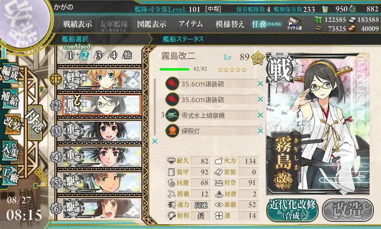Viewport: 381px width, 229px height.
Task: Open the 編成 fleet composition sidebar icon
Action: [10, 73]
